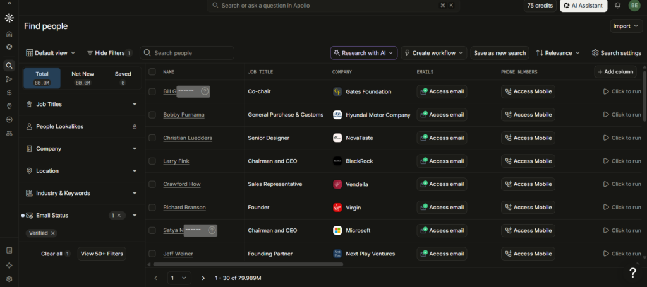Open Relevance sort dropdown
The height and width of the screenshot is (287, 647).
558,53
